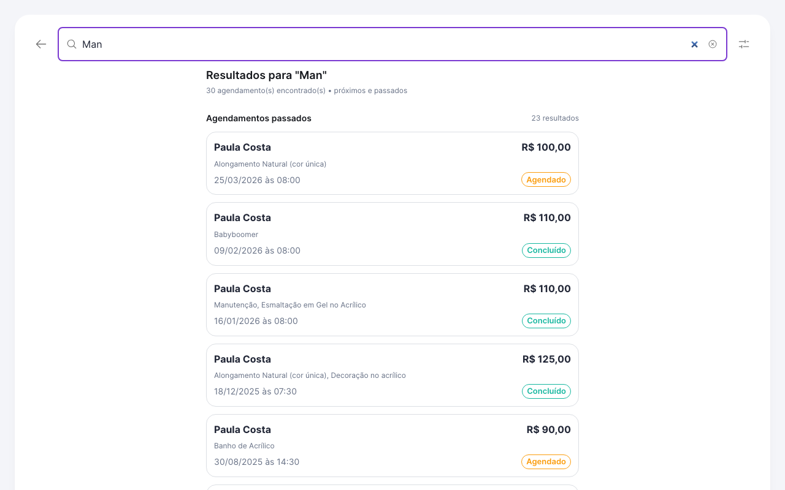Click the "Resultados para "Man"" heading
The width and height of the screenshot is (785, 490).
266,75
